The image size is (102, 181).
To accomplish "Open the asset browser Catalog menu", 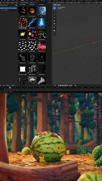I will click(x=12, y=3).
